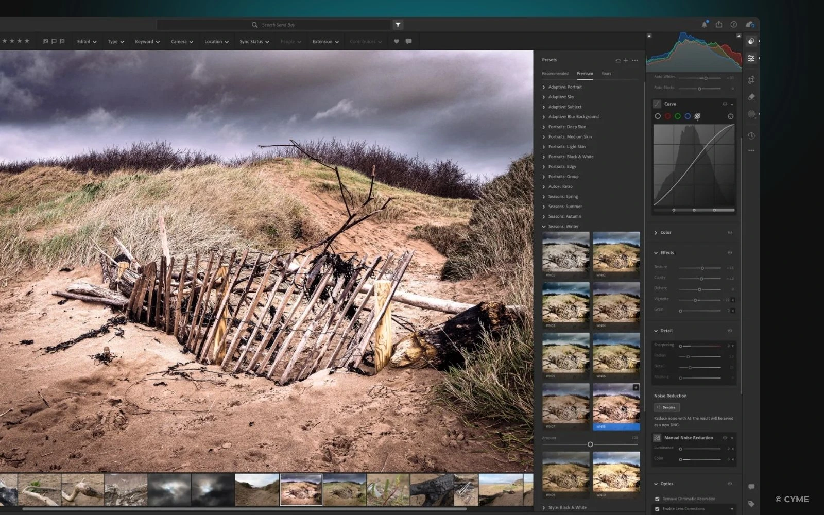Open the Extension filter dropdown

click(x=325, y=42)
